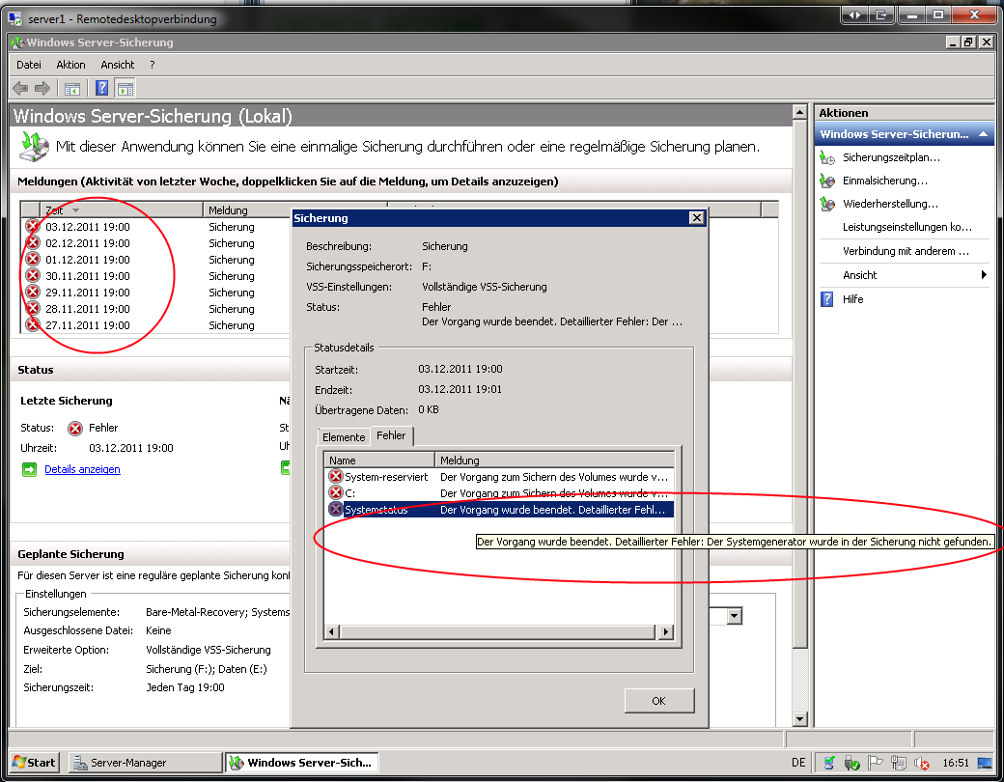Open the dropdown arrow behind the dialog

point(735,616)
